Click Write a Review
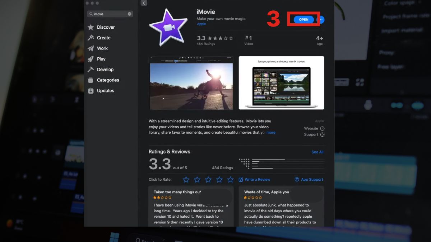 pos(258,180)
